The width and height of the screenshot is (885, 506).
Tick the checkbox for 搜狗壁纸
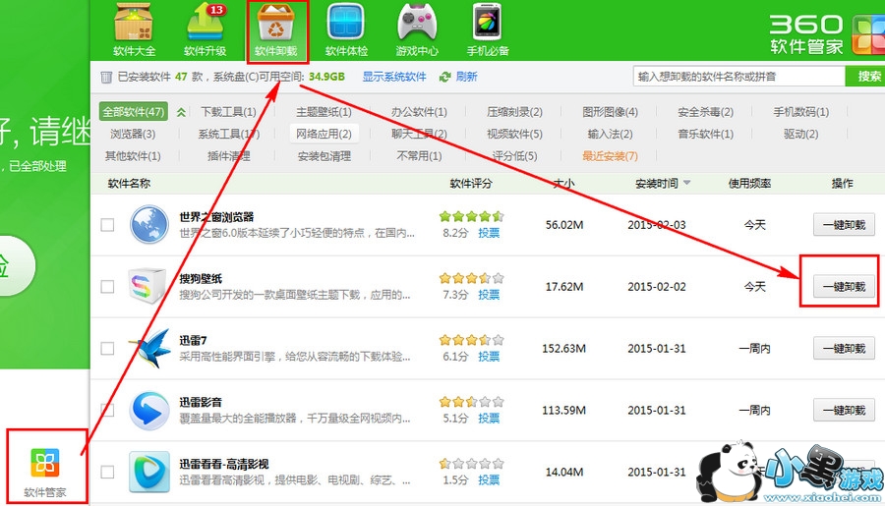(107, 287)
